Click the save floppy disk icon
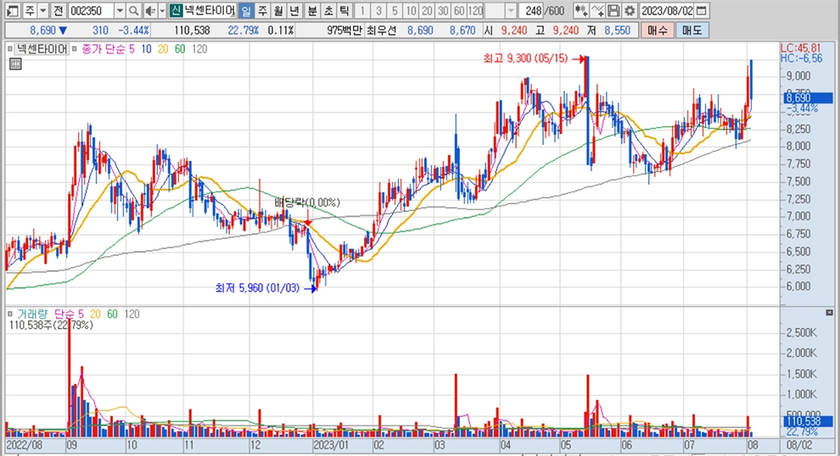Screen dimensions: 840x456 pyautogui.click(x=613, y=11)
